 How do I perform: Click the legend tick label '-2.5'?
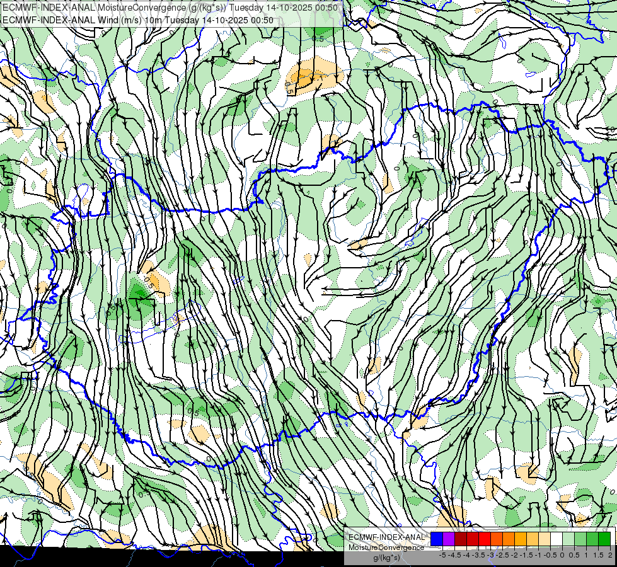(502, 555)
